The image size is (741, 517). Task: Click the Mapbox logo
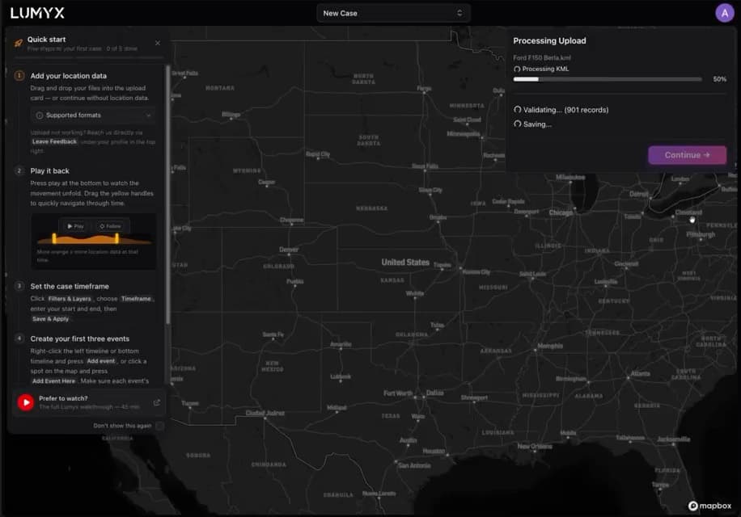(709, 506)
